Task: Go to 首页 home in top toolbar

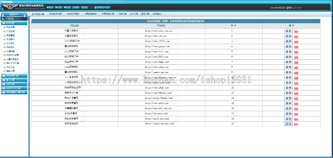Action: point(50,7)
